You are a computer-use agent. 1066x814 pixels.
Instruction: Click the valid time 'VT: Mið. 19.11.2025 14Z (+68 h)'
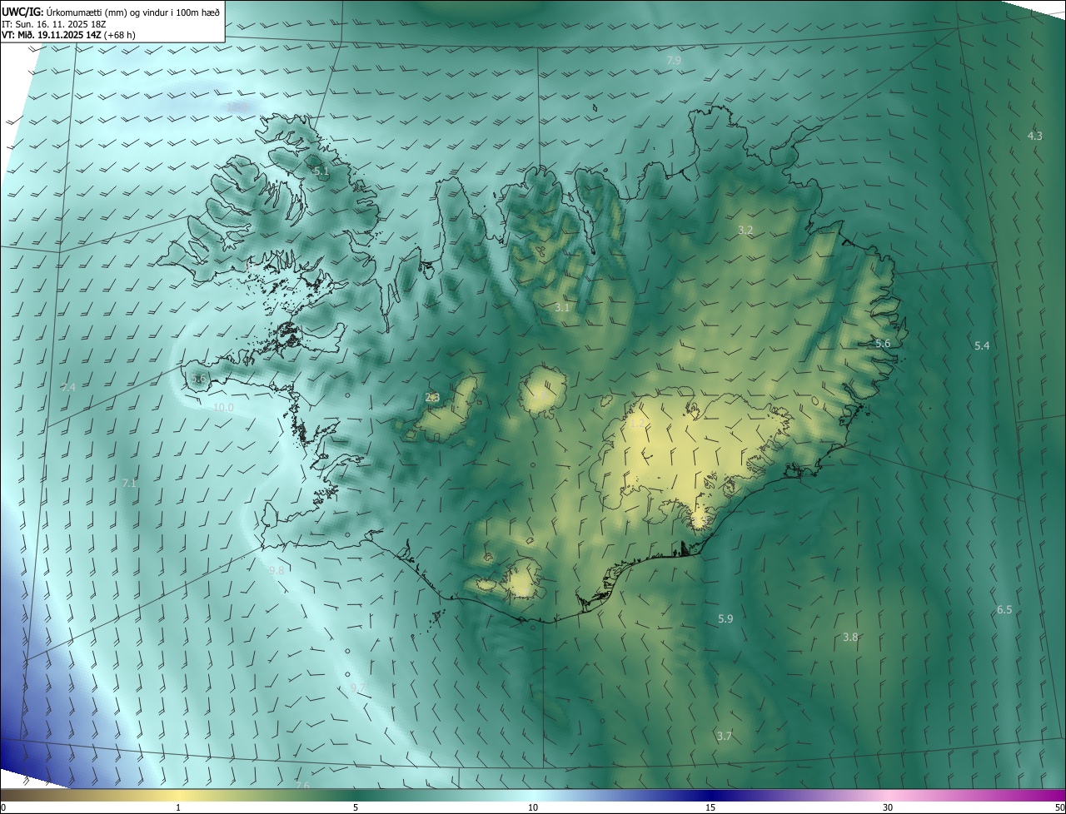68,35
